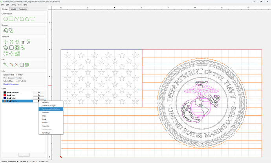Click the Check Cutter Access link
271x163 pixels.
(x=11, y=84)
